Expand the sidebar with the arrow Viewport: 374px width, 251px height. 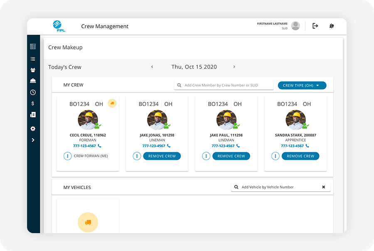point(33,140)
